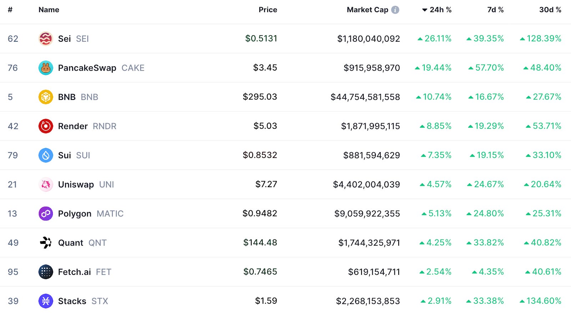Image resolution: width=571 pixels, height=313 pixels.
Task: Open the Sui name link
Action: (x=65, y=155)
